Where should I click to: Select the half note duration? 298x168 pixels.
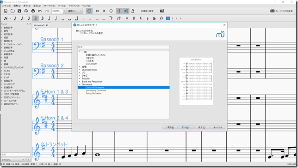point(56,18)
